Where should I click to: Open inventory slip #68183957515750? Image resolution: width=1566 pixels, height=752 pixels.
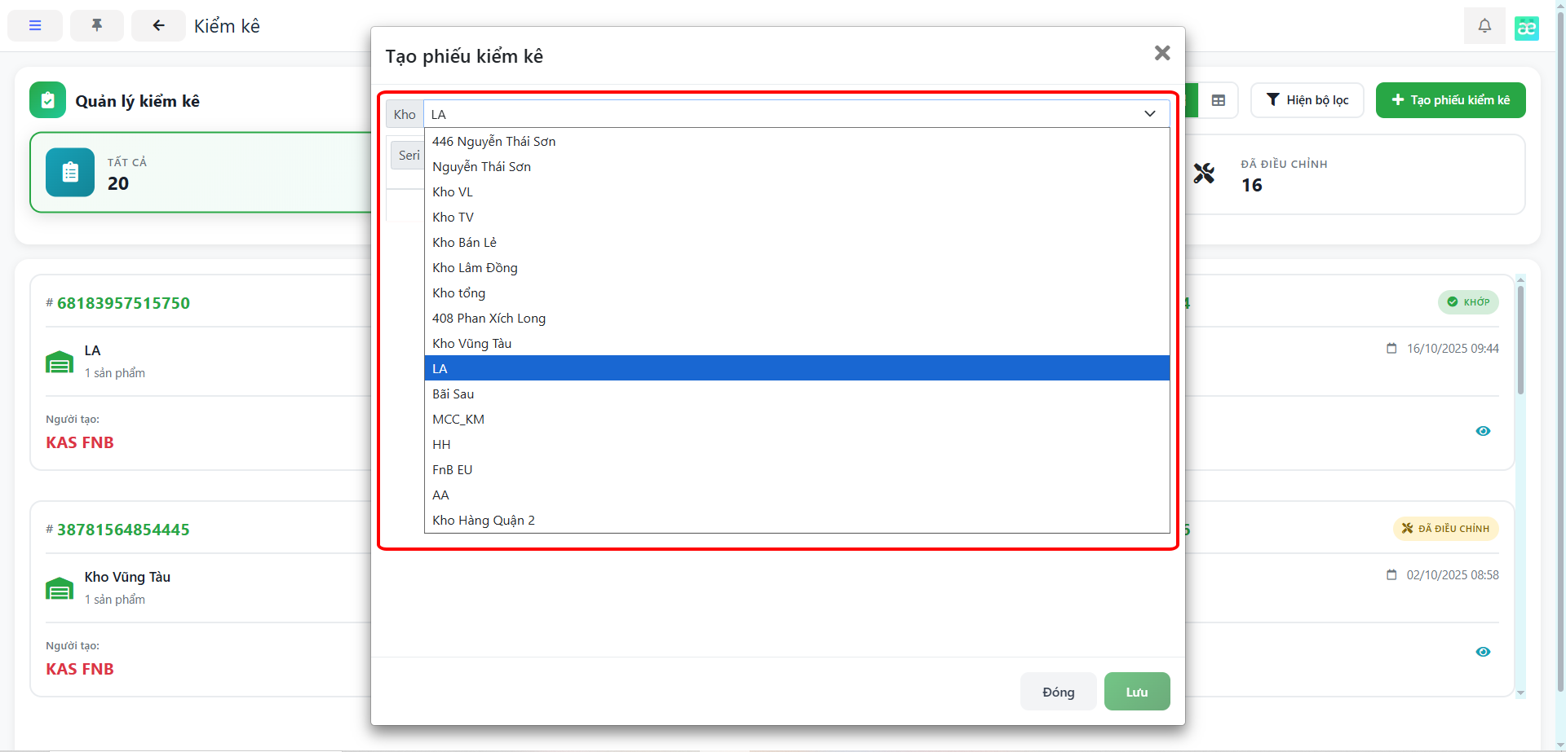[x=123, y=303]
